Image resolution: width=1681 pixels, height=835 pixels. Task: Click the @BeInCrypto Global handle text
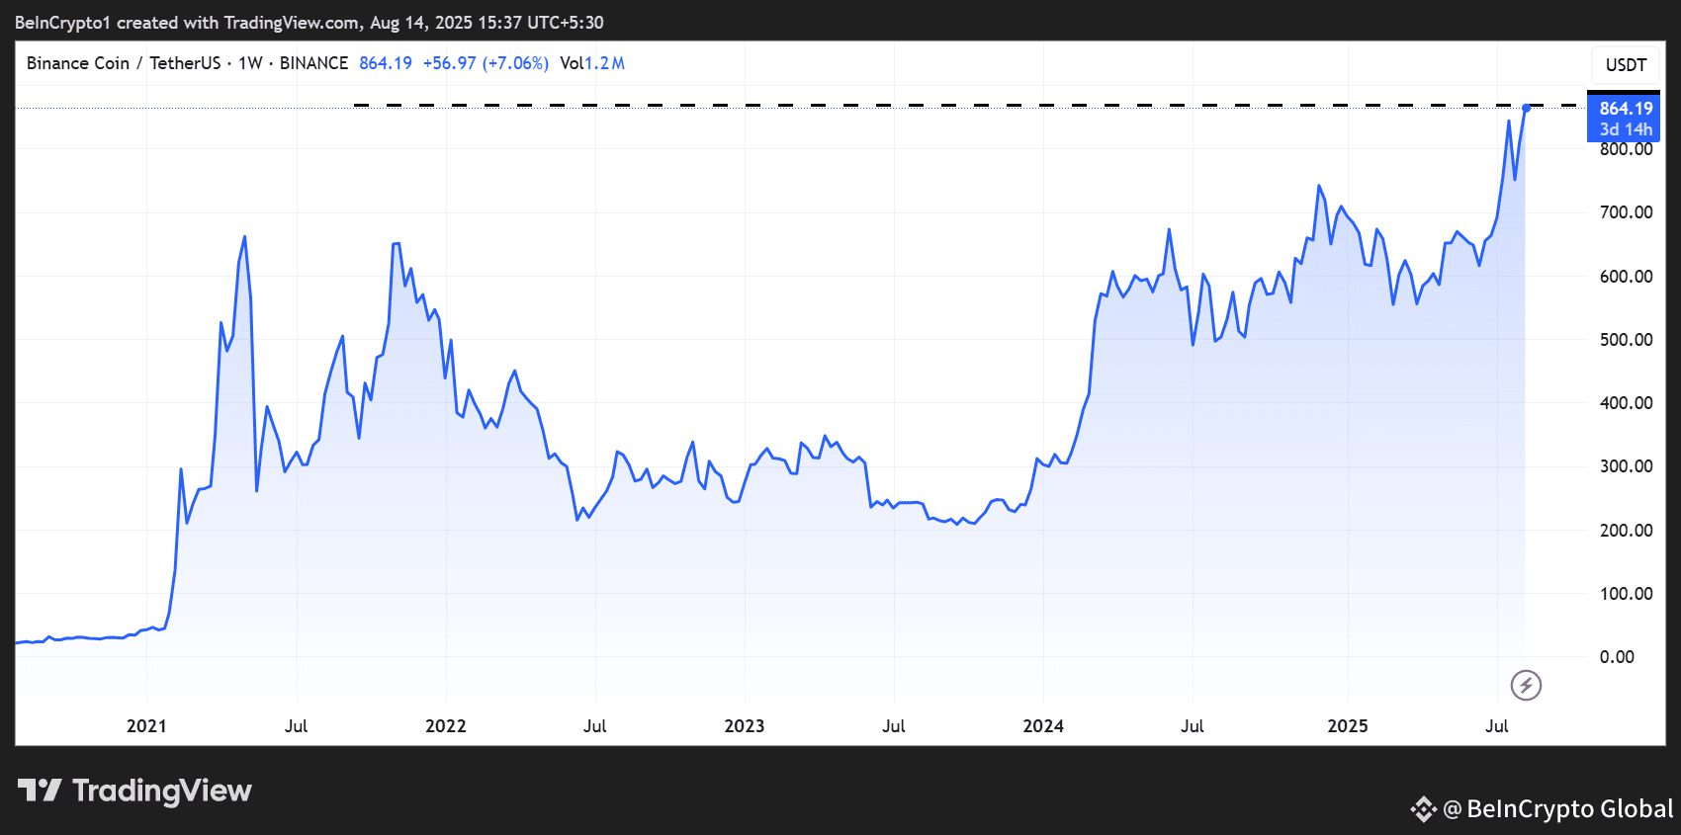pyautogui.click(x=1558, y=809)
